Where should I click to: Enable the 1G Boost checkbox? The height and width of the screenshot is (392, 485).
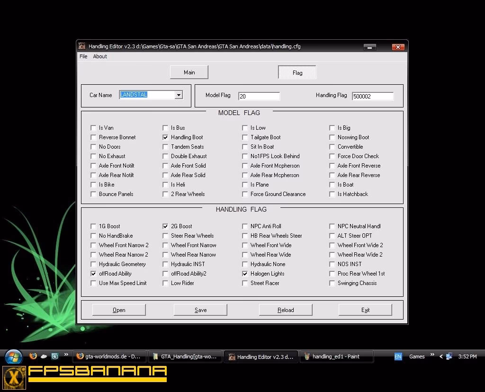(93, 226)
